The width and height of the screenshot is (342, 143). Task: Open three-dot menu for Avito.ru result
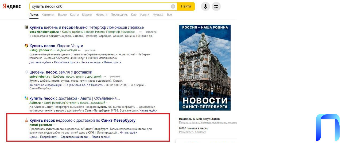108,103
